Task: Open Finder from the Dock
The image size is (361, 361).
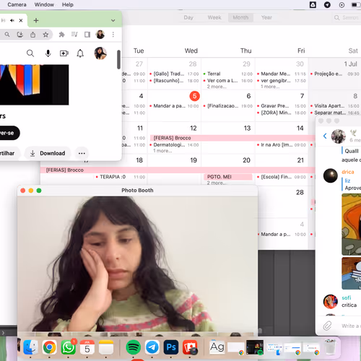Action: point(30,347)
